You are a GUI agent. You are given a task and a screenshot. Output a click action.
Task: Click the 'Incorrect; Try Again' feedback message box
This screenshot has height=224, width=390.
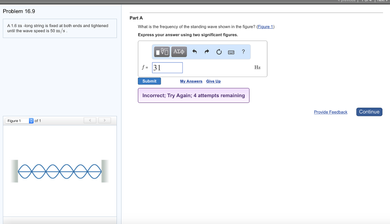[x=193, y=96]
